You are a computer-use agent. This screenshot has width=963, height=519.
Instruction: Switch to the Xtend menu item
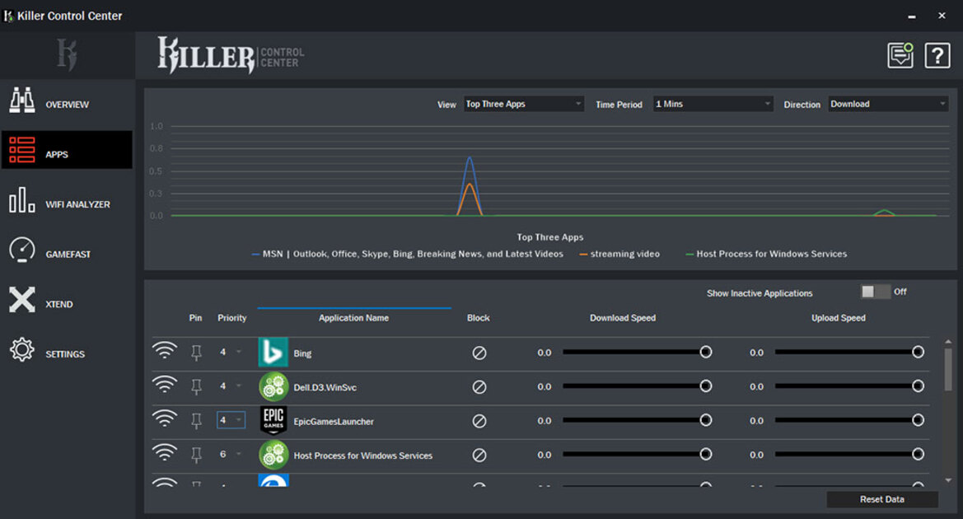(x=59, y=304)
